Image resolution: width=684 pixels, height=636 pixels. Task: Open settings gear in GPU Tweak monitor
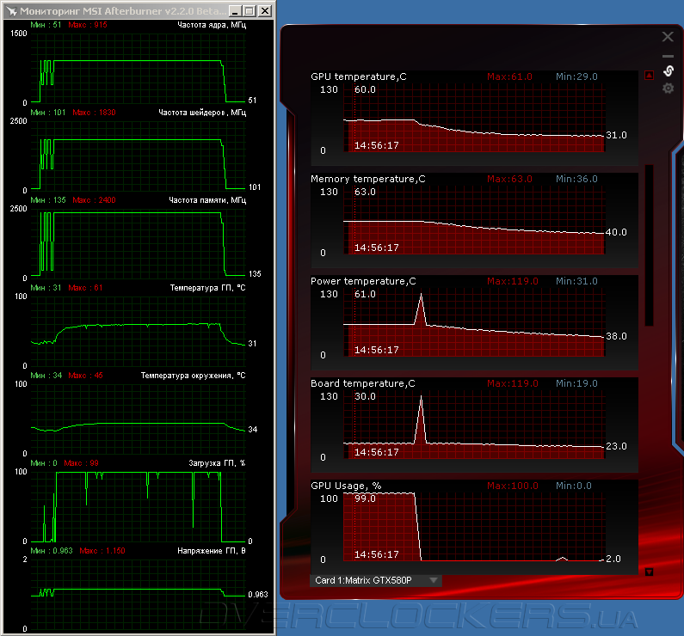(x=668, y=89)
